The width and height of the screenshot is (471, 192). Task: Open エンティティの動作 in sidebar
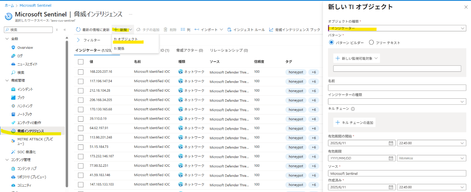29,123
